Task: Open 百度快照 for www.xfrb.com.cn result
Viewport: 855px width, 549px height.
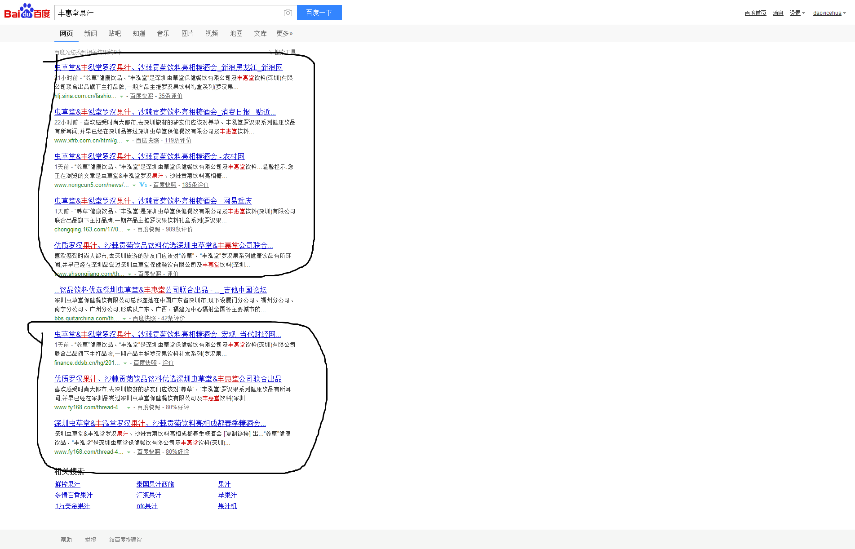Action: point(147,141)
